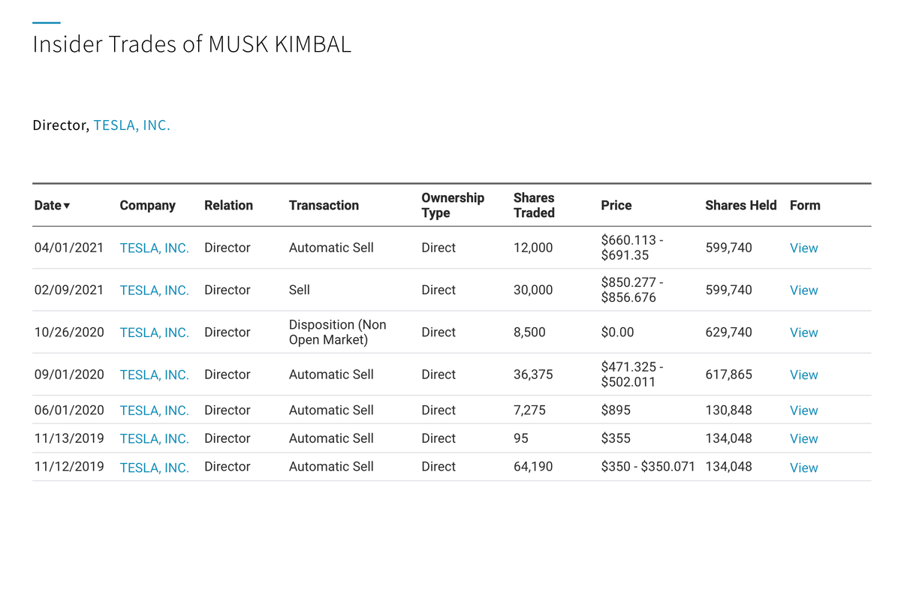Click the Shares Held column header
901x599 pixels.
[740, 206]
